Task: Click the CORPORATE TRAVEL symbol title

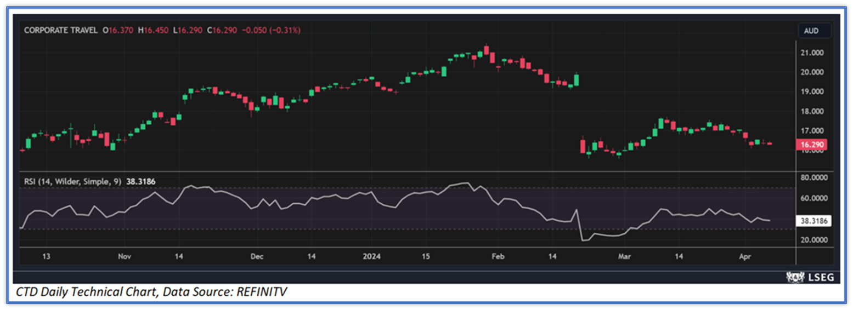Action: click(x=61, y=31)
